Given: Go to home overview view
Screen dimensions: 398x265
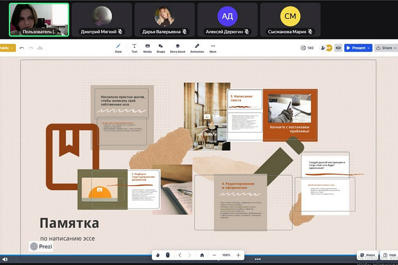Looking at the screenshot, I should pyautogui.click(x=202, y=255).
